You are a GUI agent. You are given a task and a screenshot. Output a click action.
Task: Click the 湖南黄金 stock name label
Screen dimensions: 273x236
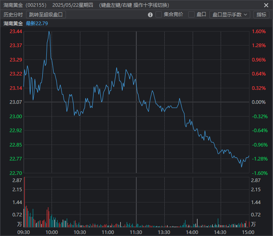(x=13, y=23)
